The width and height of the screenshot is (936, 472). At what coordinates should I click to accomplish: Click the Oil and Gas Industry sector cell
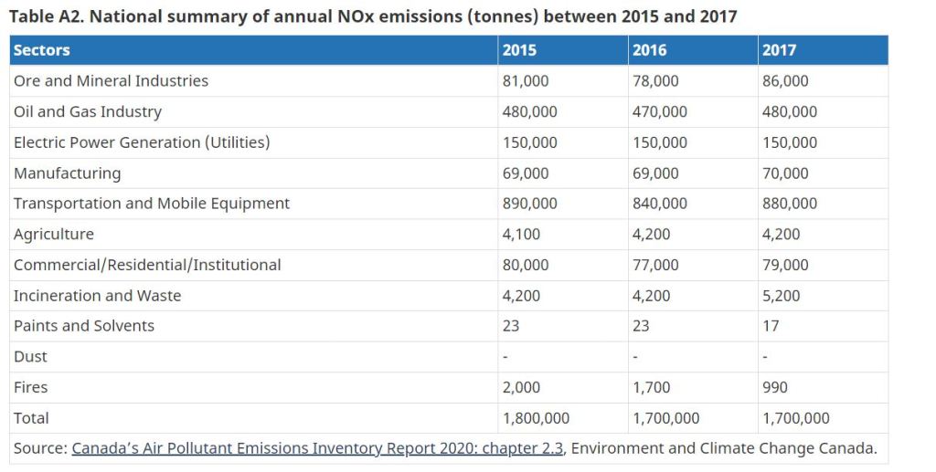pyautogui.click(x=87, y=111)
